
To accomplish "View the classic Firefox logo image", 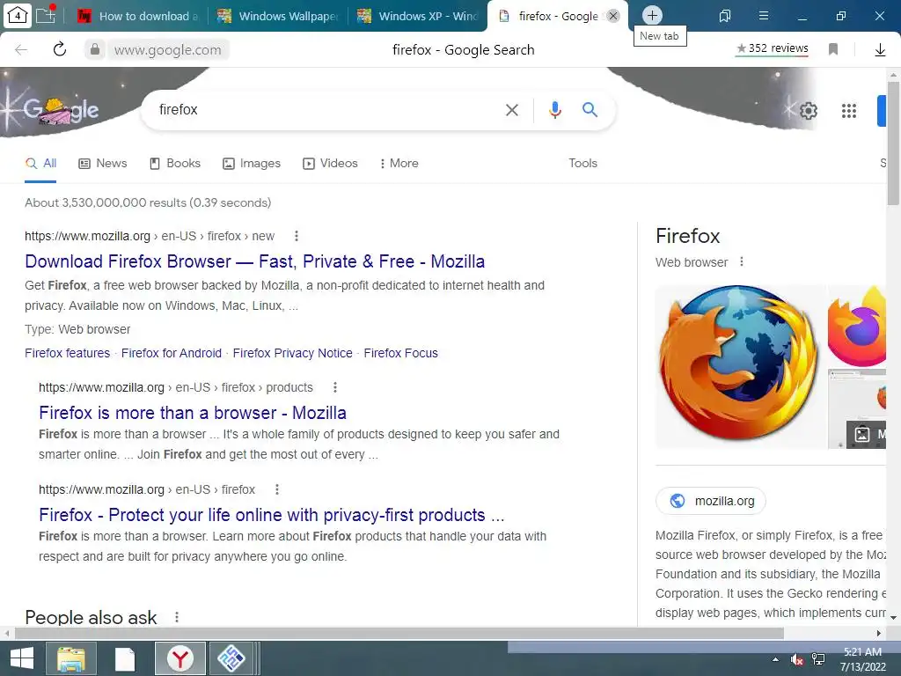I will pos(739,367).
